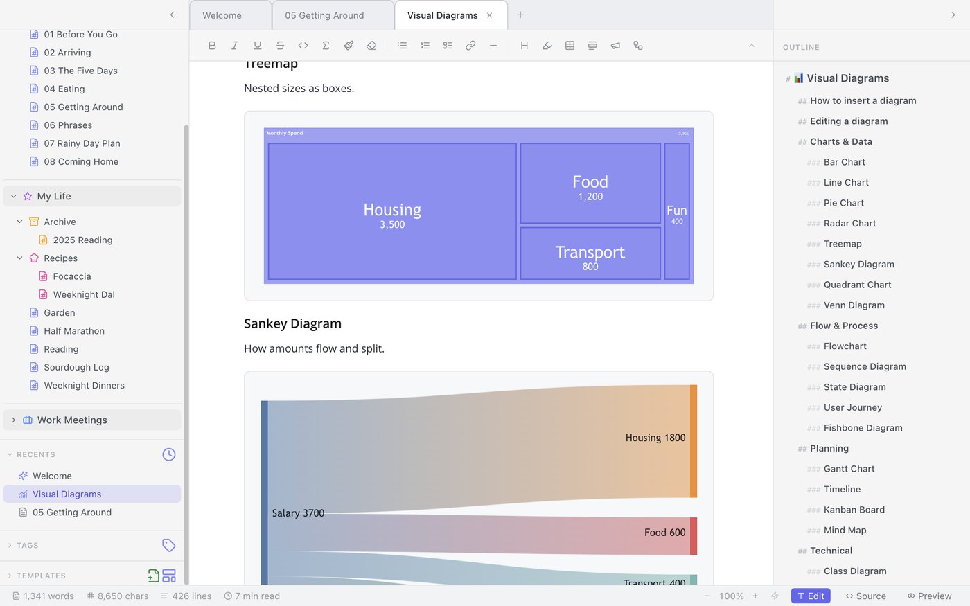Select the highlighter icon
The image size is (970, 606).
tap(547, 46)
